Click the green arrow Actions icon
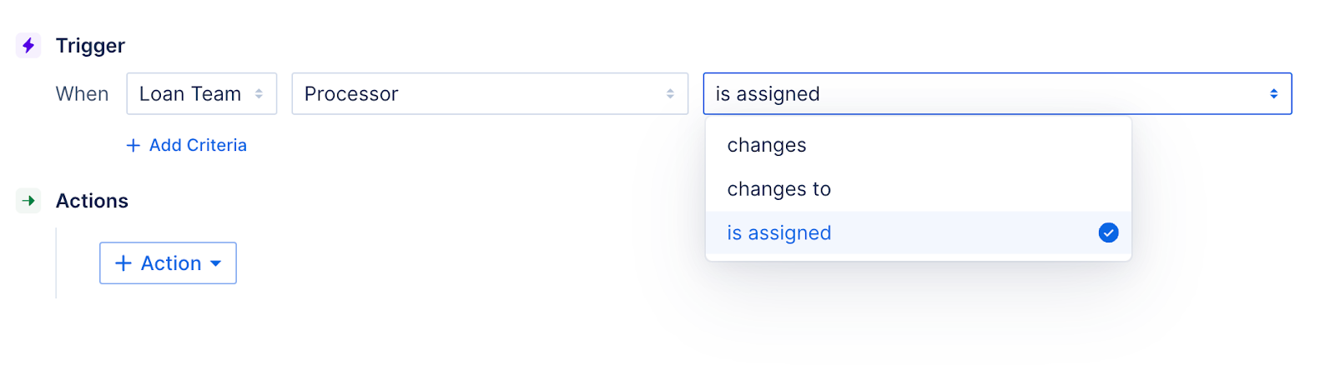 28,201
